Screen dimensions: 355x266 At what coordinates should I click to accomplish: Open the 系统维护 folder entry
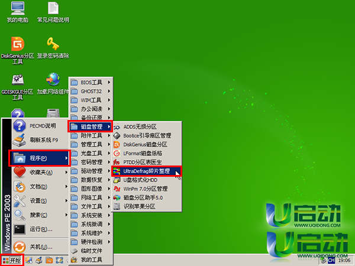(x=91, y=233)
